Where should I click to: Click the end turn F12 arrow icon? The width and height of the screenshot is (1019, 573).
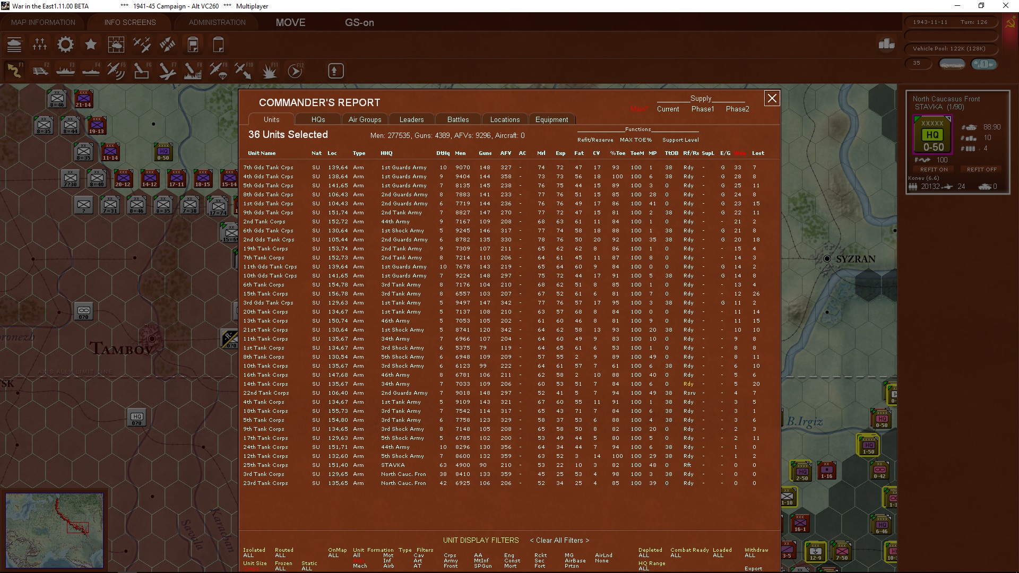295,71
